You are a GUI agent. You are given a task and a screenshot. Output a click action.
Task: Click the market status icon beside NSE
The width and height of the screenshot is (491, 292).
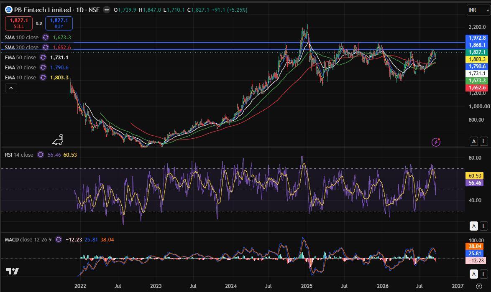pyautogui.click(x=107, y=10)
